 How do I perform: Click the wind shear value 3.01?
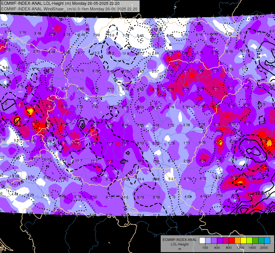pos(215,88)
